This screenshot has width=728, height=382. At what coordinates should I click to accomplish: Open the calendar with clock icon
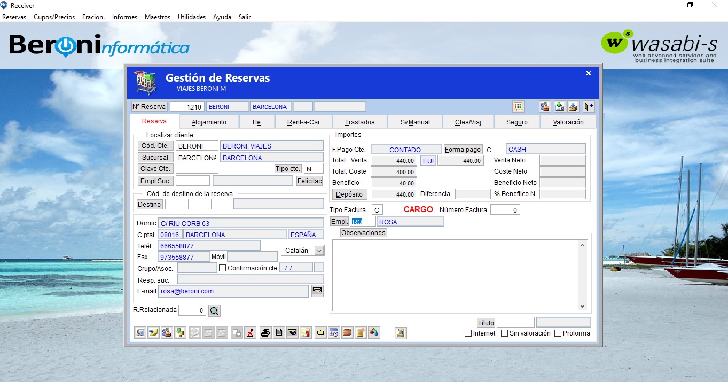coord(333,332)
